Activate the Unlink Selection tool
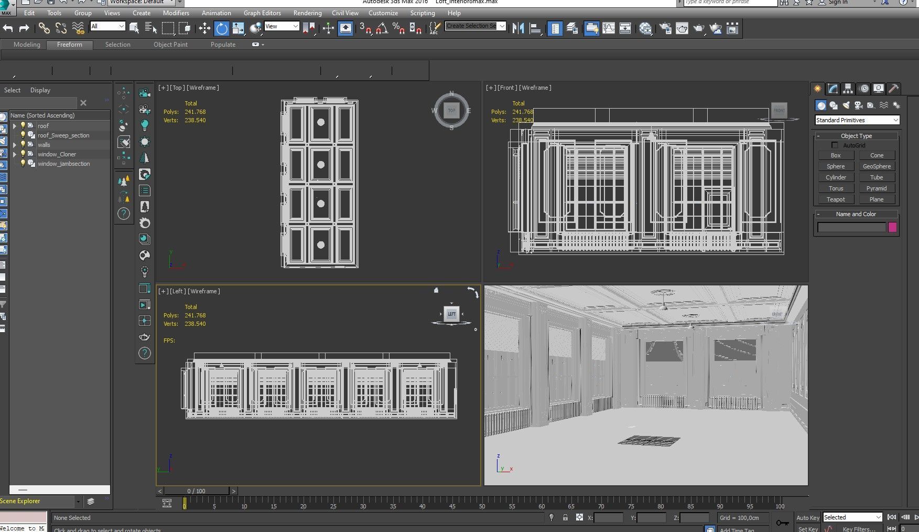 point(61,28)
